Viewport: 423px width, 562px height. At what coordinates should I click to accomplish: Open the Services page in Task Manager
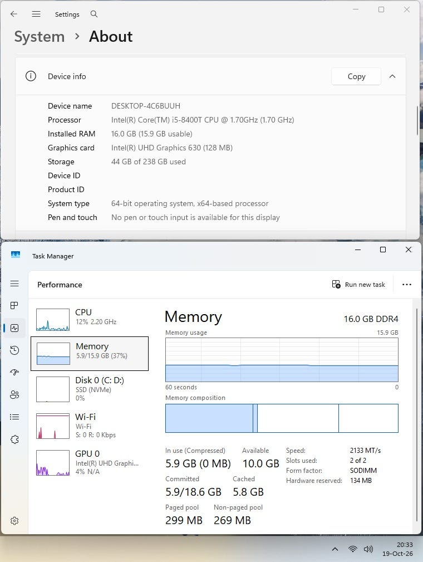[x=14, y=439]
